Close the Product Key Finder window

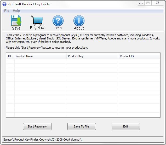tap(157, 3)
